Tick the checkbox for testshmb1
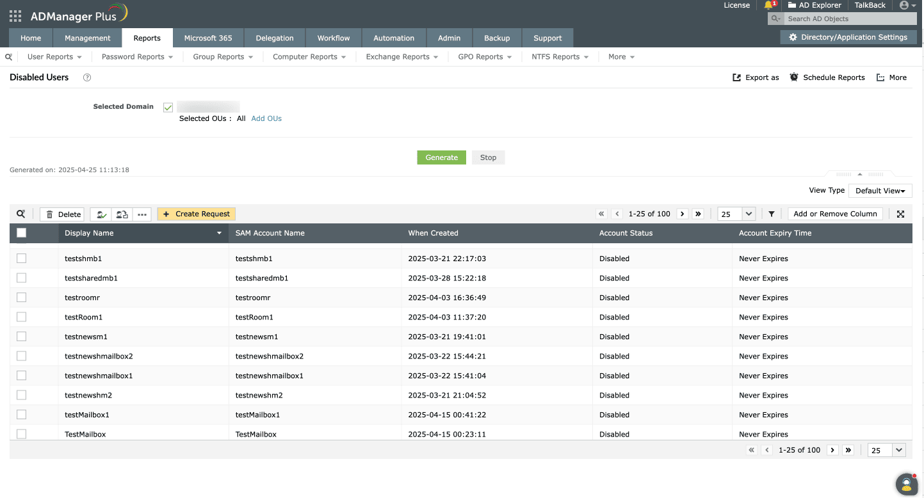The width and height of the screenshot is (924, 498). point(21,258)
